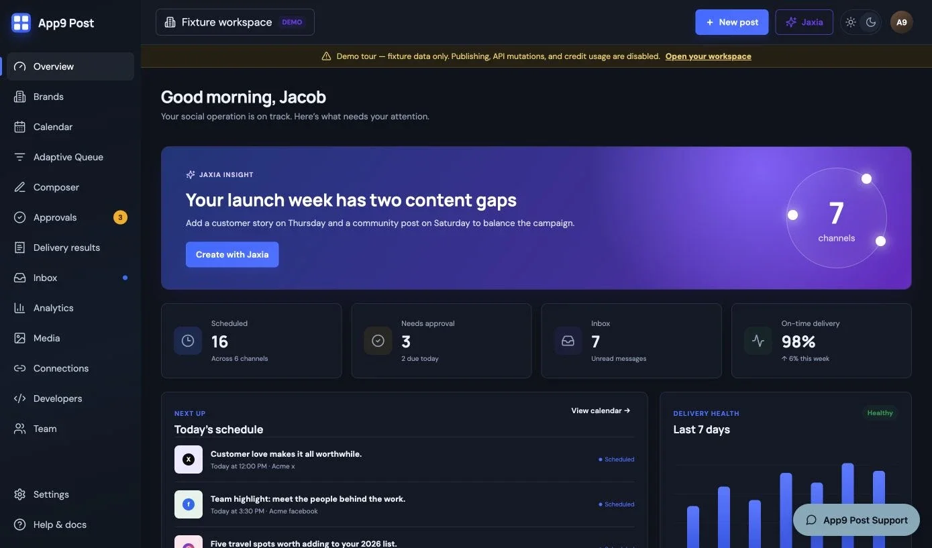Click the Unread messages text

click(619, 359)
